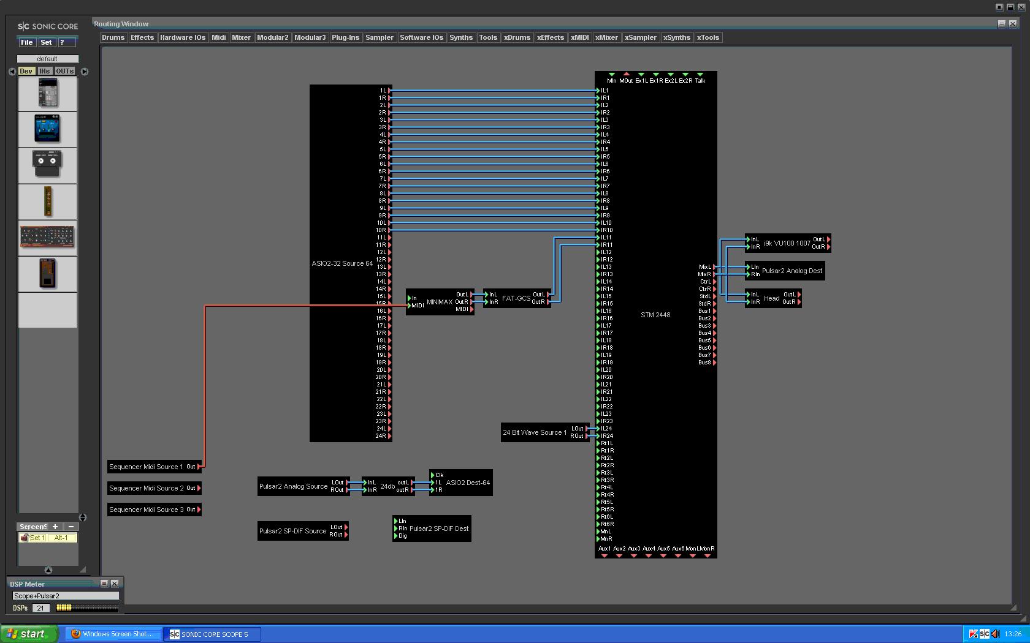
Task: Open the dark orange device thumbnail
Action: [48, 274]
